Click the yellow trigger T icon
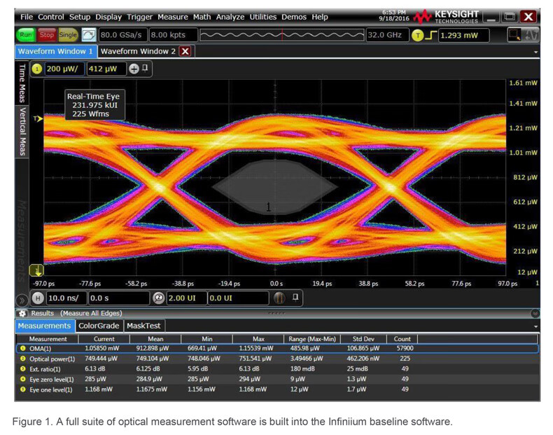 [418, 34]
